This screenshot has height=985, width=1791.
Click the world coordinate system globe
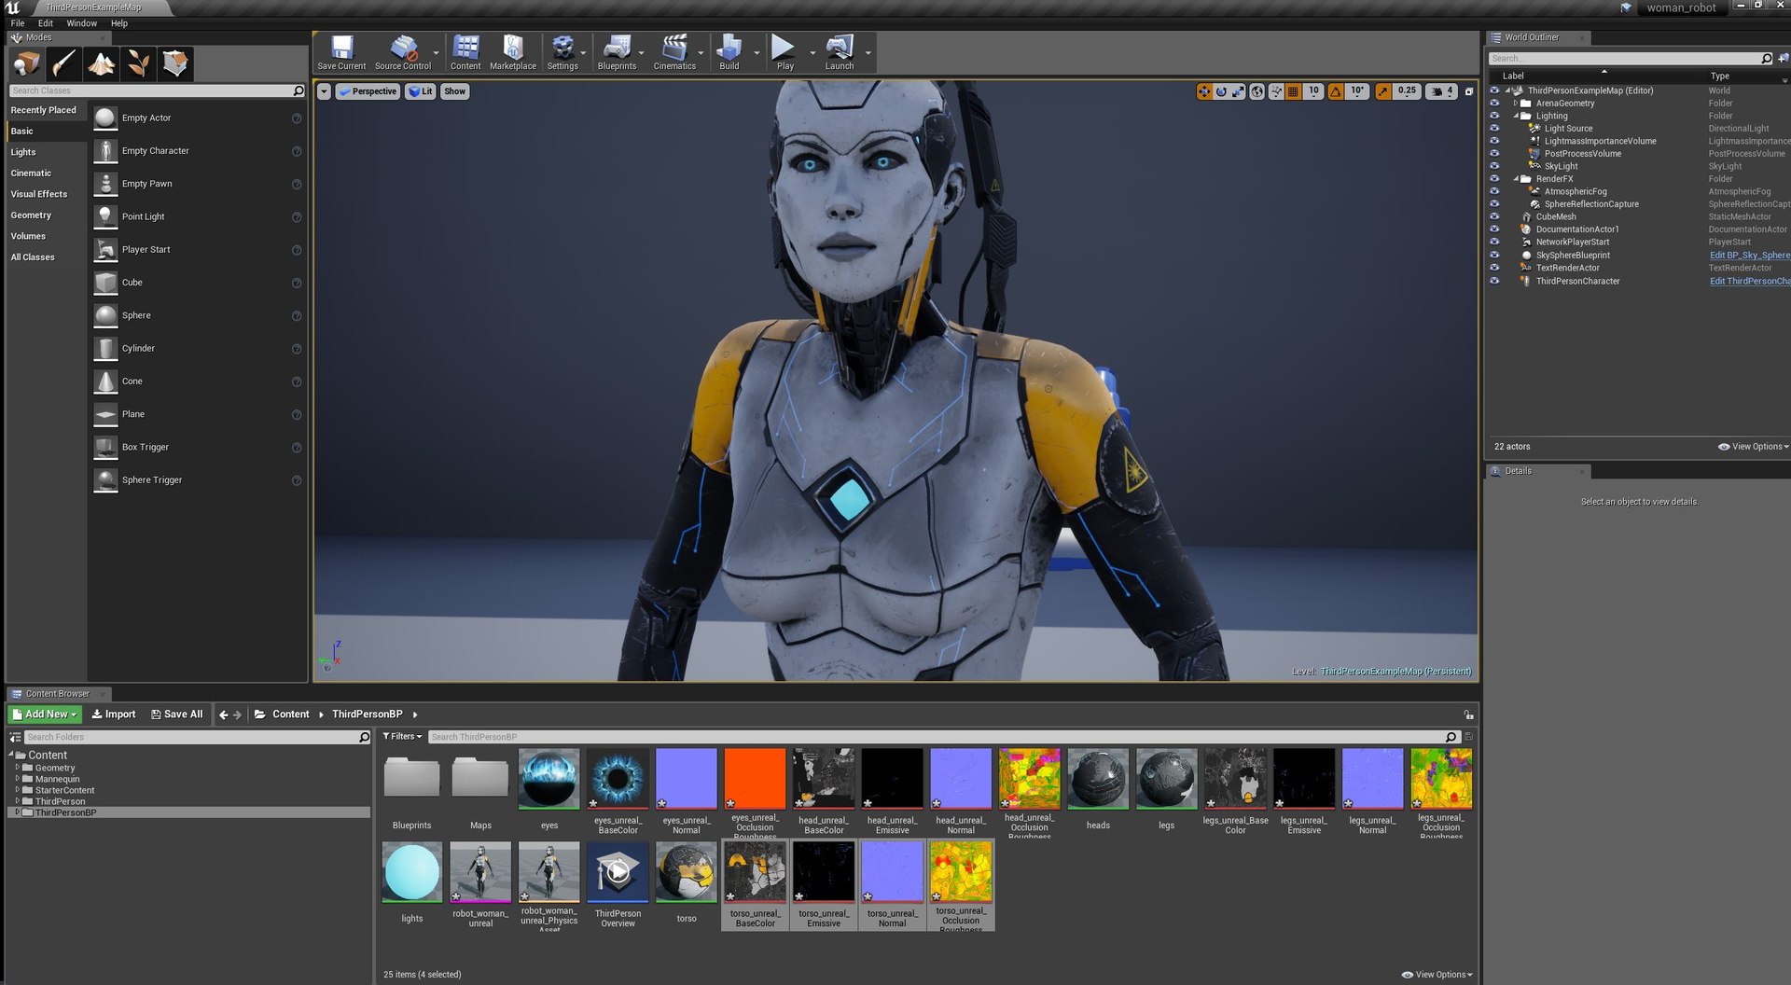tap(1257, 91)
